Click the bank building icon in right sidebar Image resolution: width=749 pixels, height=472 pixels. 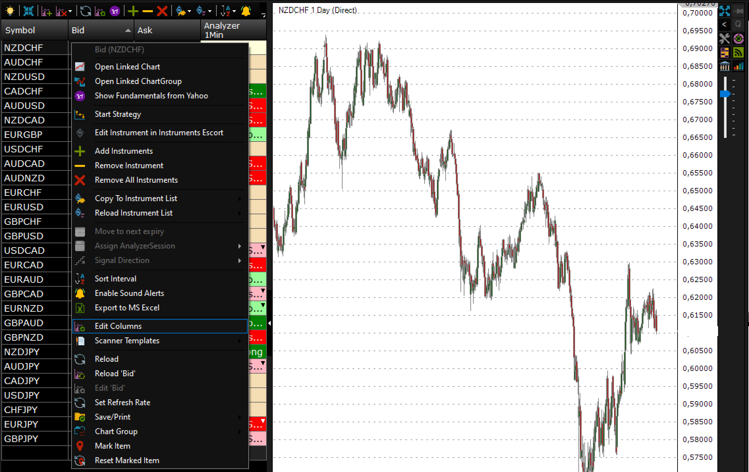(724, 66)
